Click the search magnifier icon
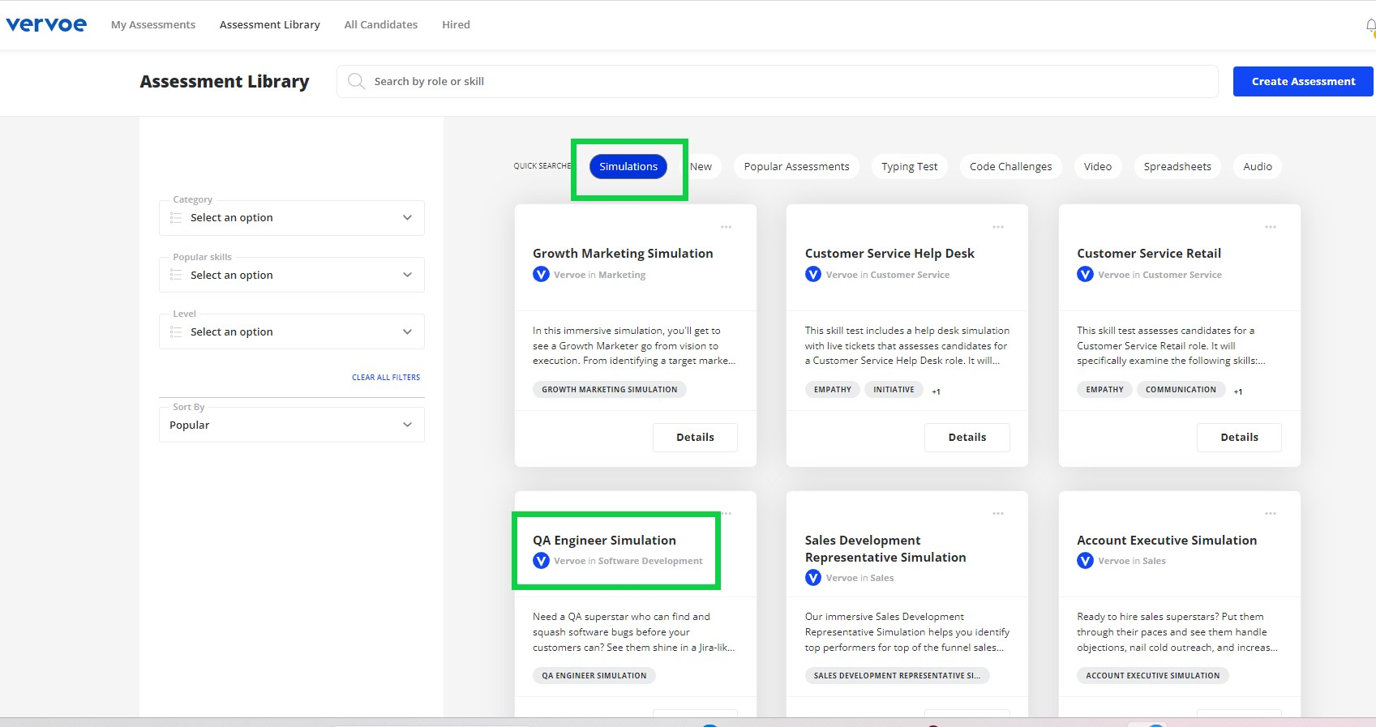 [x=356, y=81]
